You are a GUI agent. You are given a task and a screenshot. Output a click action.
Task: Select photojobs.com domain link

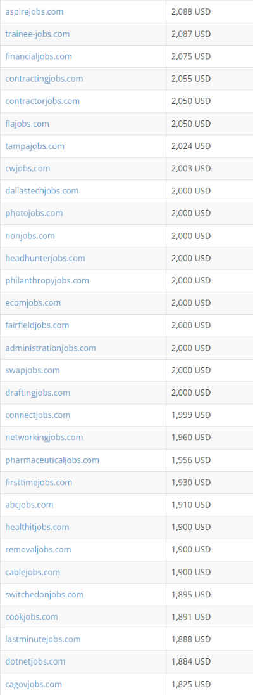[x=34, y=213]
